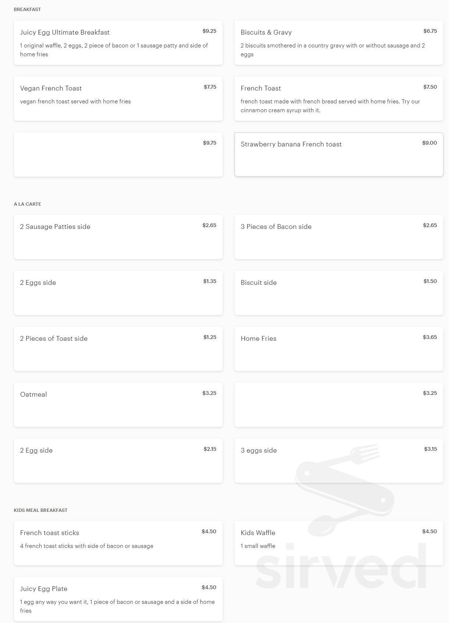The width and height of the screenshot is (449, 623).
Task: Open the French toast sticks kids meal
Action: point(118,543)
